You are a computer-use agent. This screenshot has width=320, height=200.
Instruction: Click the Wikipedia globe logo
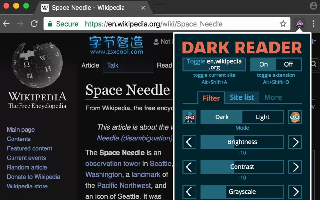[37, 65]
